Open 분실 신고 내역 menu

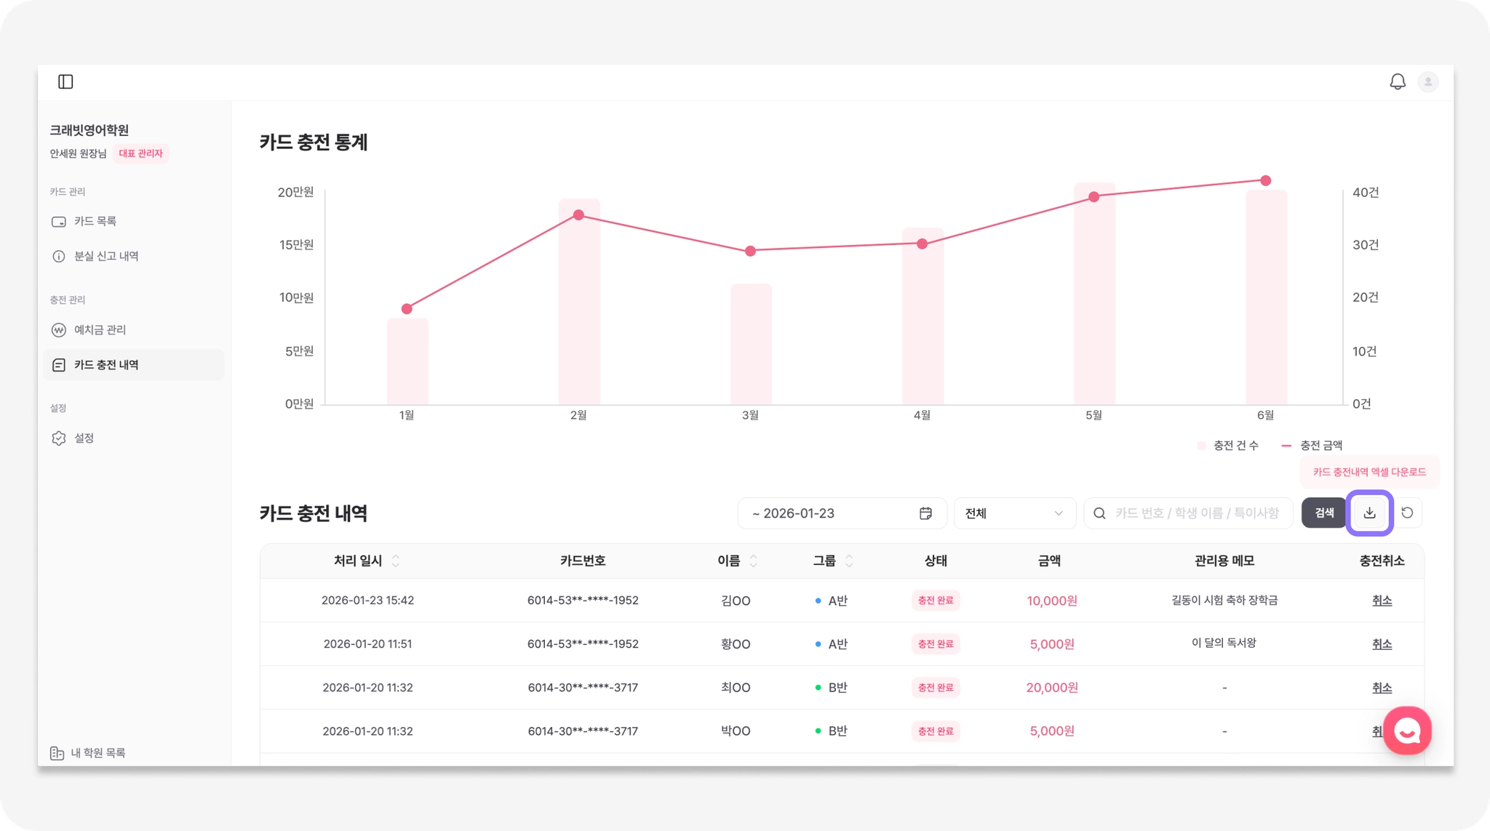coord(105,256)
